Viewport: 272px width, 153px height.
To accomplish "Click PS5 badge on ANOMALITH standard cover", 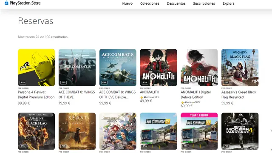I will pyautogui.click(x=145, y=82).
